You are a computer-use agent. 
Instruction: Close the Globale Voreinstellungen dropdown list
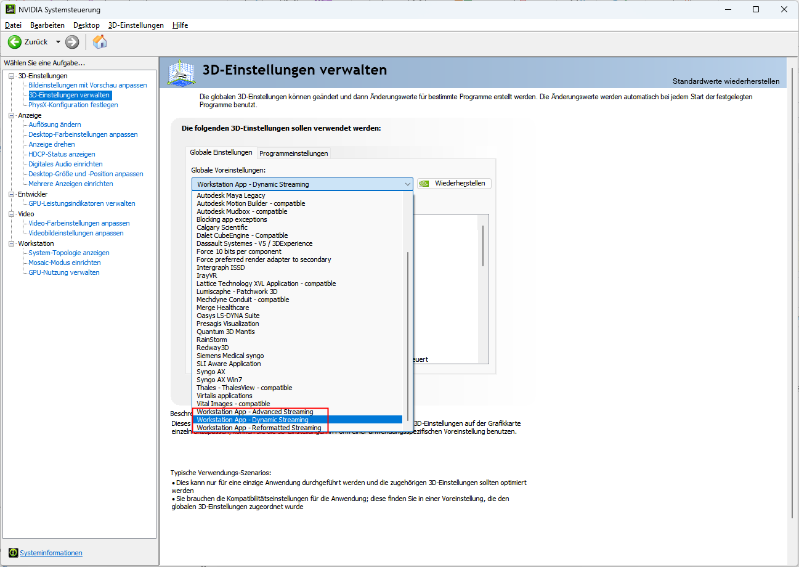(x=407, y=184)
